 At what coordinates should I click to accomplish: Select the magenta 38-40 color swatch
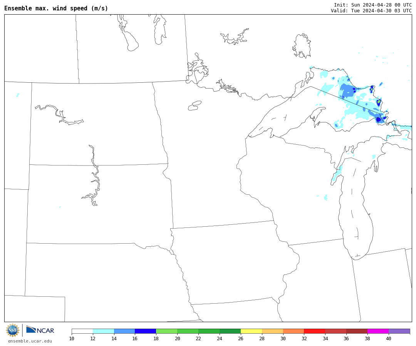click(378, 331)
